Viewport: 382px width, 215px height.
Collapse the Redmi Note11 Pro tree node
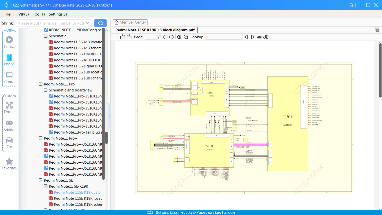(40, 84)
